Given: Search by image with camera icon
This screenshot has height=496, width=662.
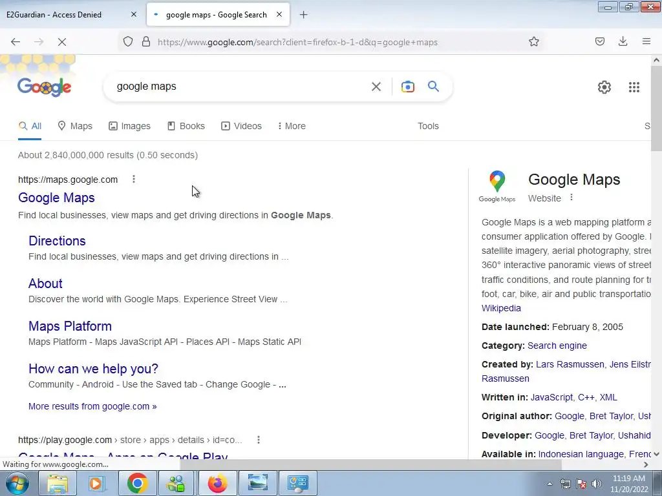Looking at the screenshot, I should point(407,87).
